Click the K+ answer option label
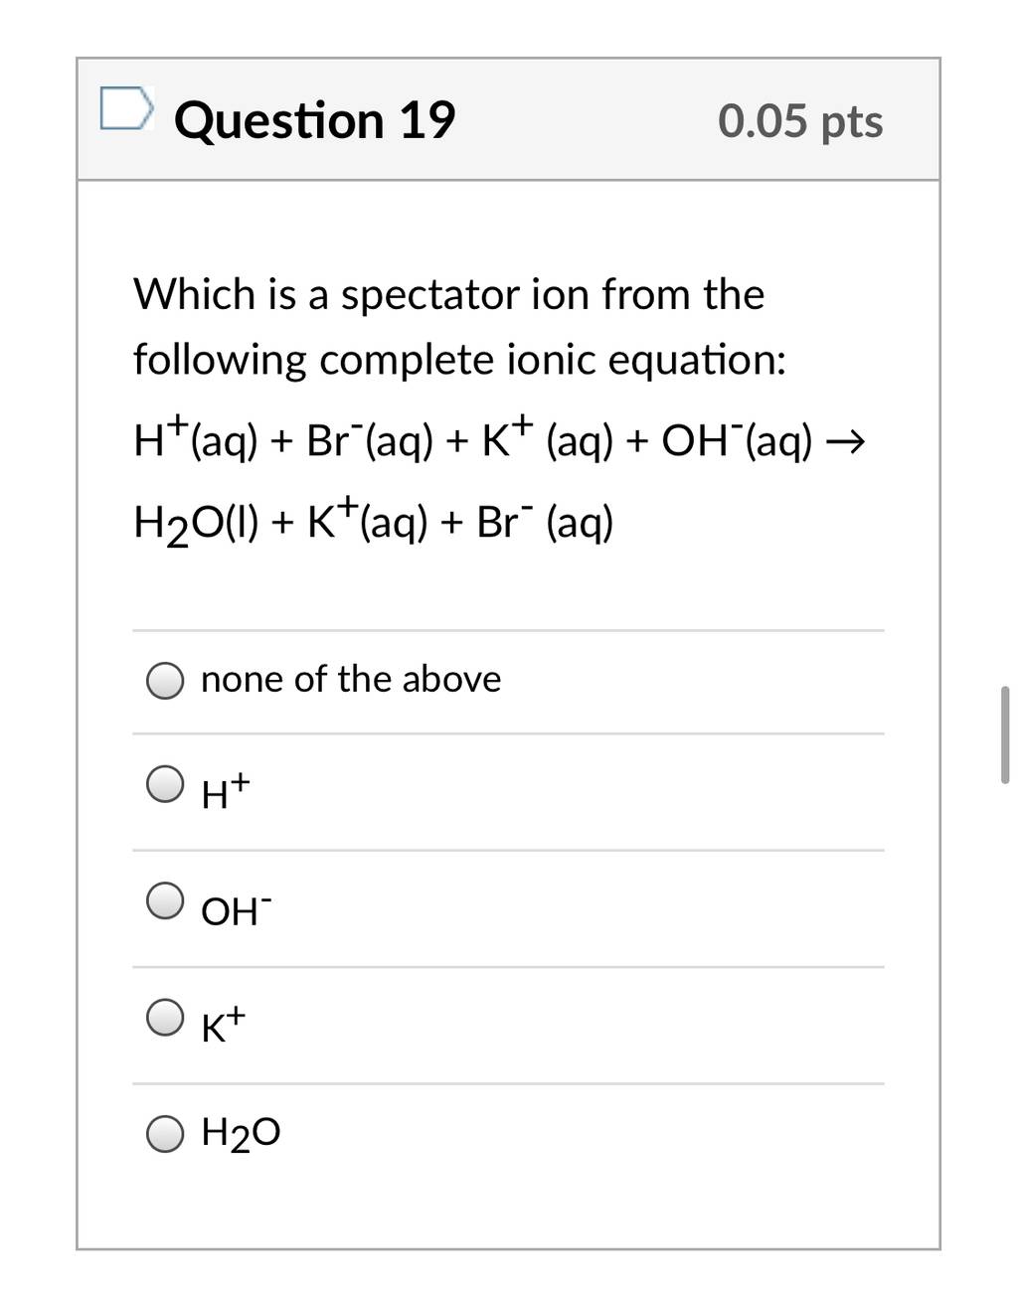1018x1294 pixels. (x=224, y=1025)
